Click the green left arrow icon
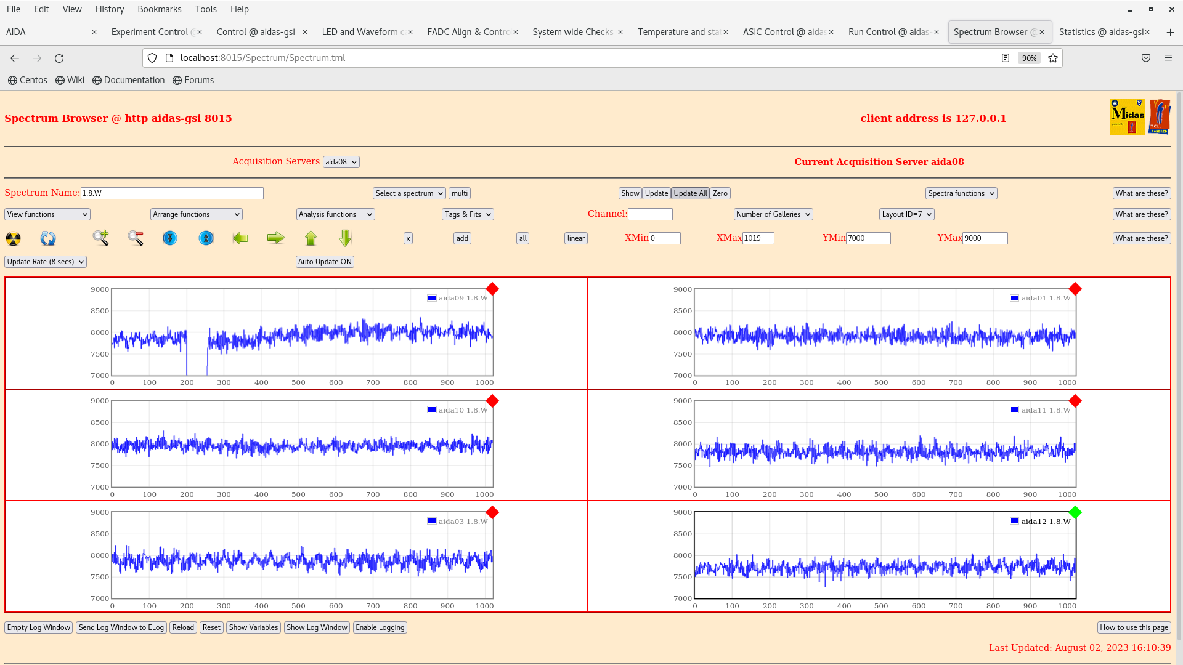The width and height of the screenshot is (1183, 665). point(240,238)
